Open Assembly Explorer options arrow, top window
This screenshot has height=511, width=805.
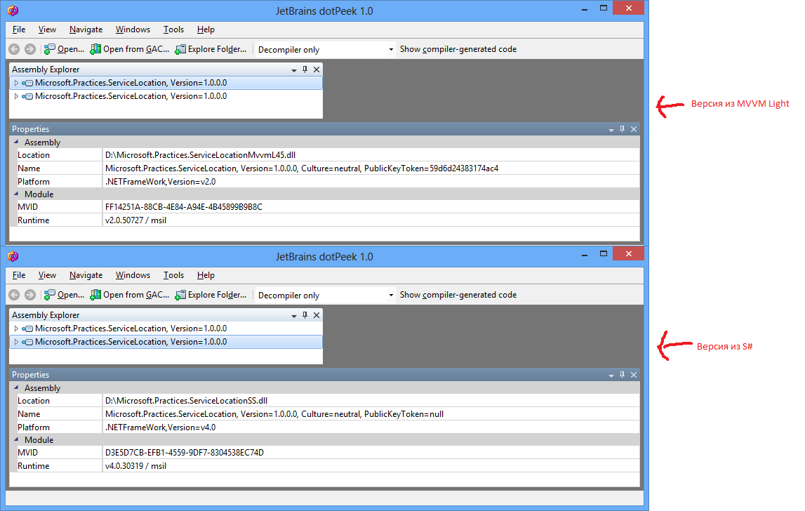click(x=293, y=70)
